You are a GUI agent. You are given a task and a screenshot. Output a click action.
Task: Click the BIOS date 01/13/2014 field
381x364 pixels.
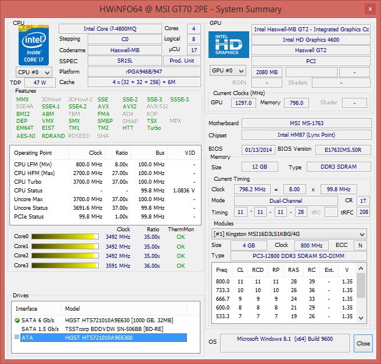[258, 150]
